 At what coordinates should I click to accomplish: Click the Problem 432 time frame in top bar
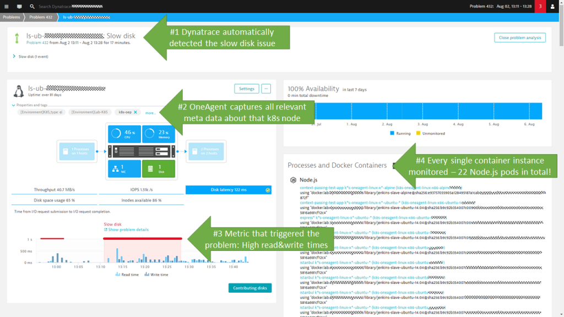point(501,7)
